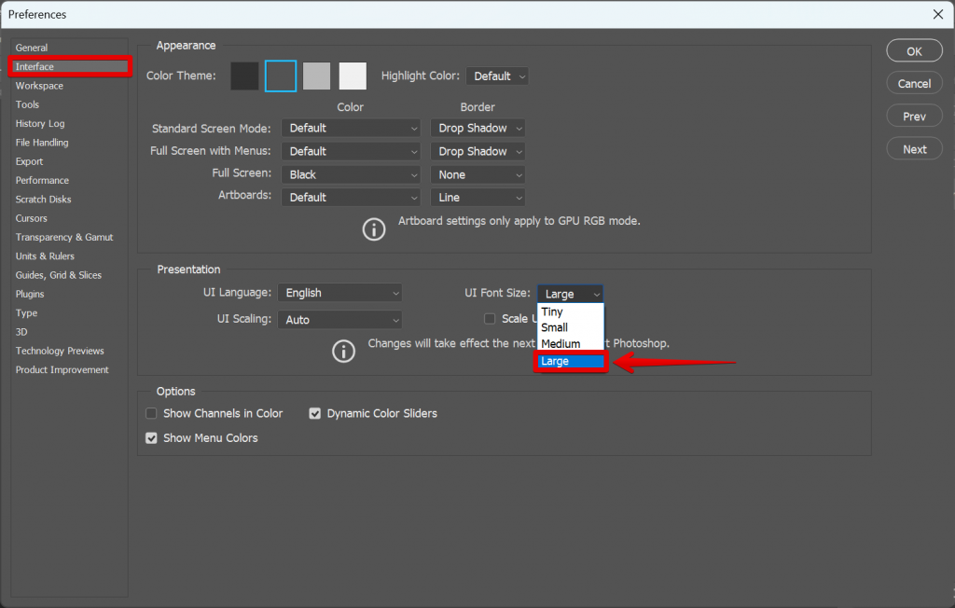Open the Highlight Color dropdown

[x=496, y=76]
